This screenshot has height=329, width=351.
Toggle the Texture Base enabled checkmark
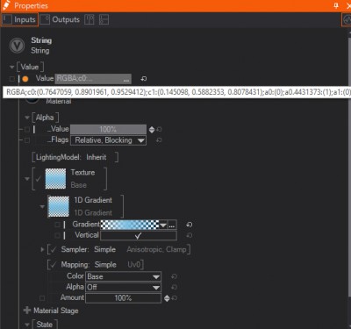39,179
